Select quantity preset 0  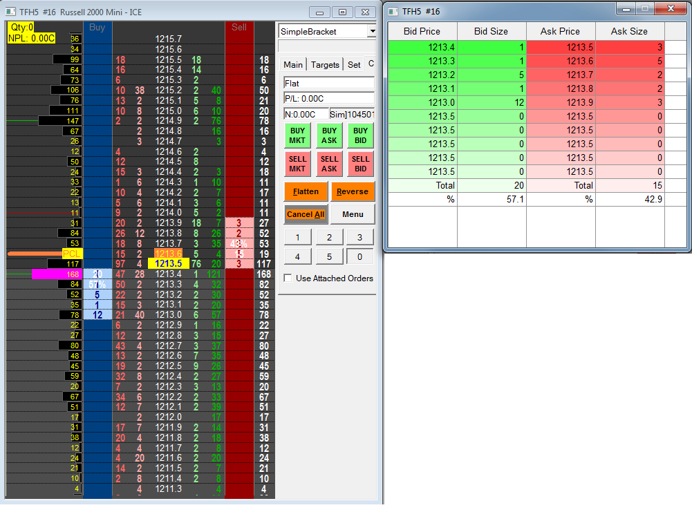[x=360, y=256]
